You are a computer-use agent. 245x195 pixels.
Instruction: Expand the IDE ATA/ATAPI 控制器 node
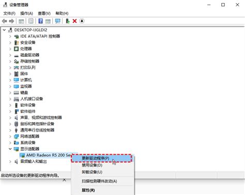pyautogui.click(x=10, y=36)
